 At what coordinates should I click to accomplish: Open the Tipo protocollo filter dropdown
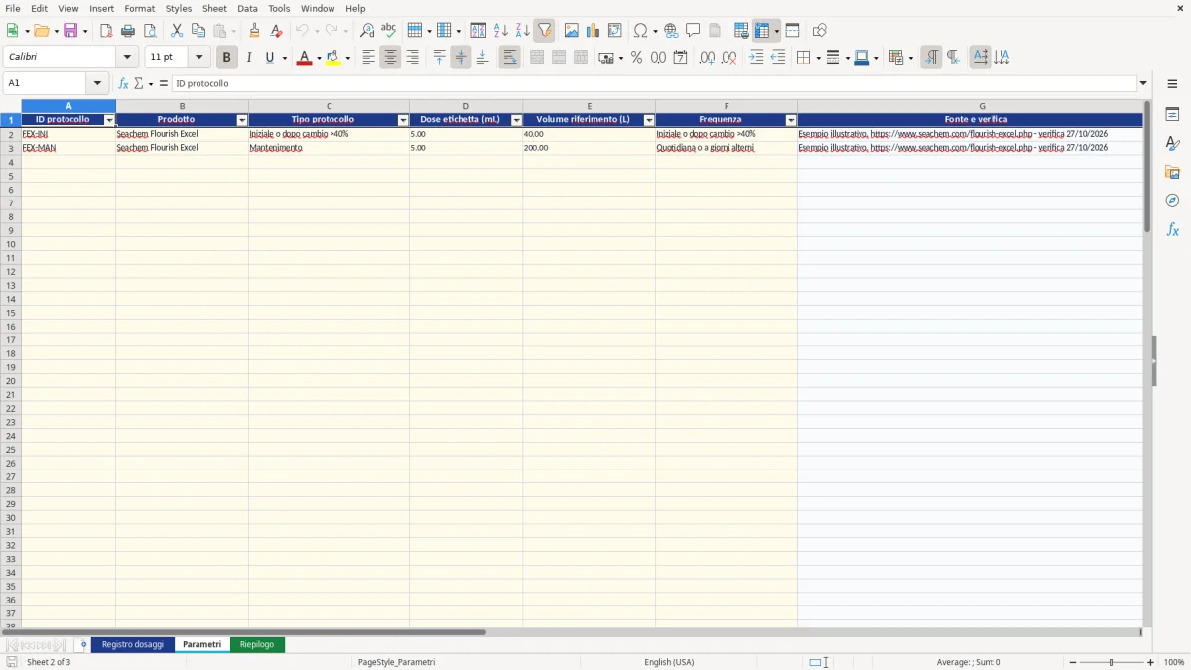tap(403, 120)
